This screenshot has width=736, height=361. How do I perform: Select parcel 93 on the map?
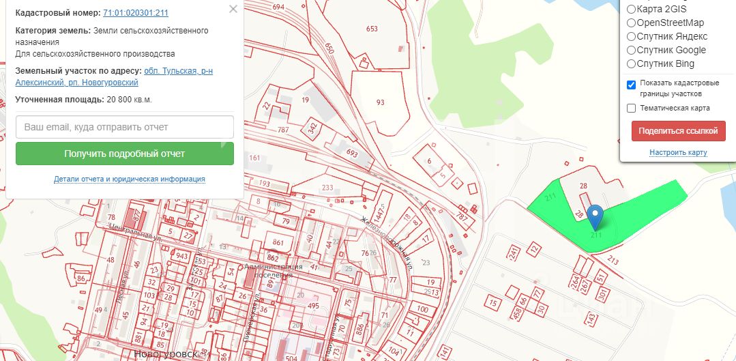point(380,102)
